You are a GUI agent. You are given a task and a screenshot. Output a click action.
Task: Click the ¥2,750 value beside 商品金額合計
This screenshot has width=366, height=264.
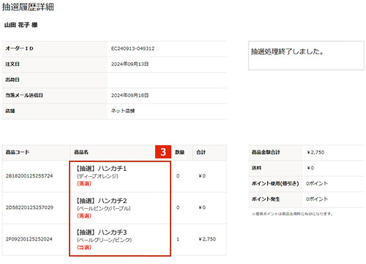click(x=315, y=152)
